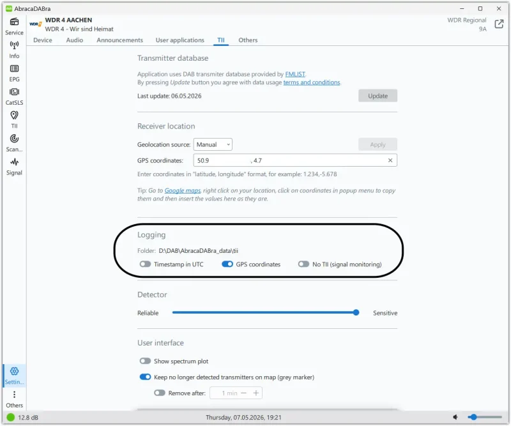The image size is (511, 426).
Task: Click the Last update date text
Action: point(169,96)
